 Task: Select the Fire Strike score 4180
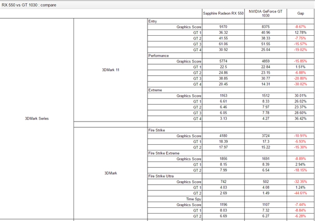223,136
